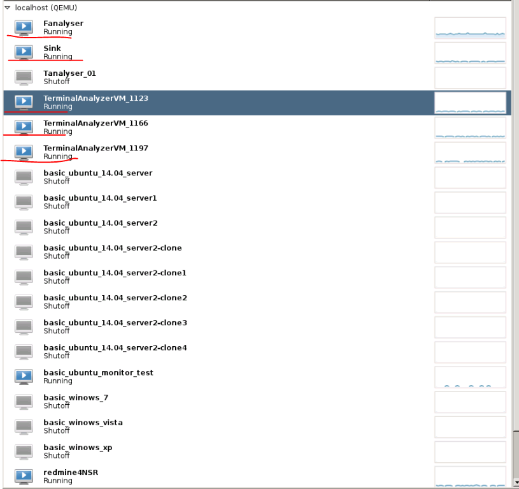Click the TerminalAnalyzerVM_1197 CPU usage graph
519x489 pixels.
(470, 152)
